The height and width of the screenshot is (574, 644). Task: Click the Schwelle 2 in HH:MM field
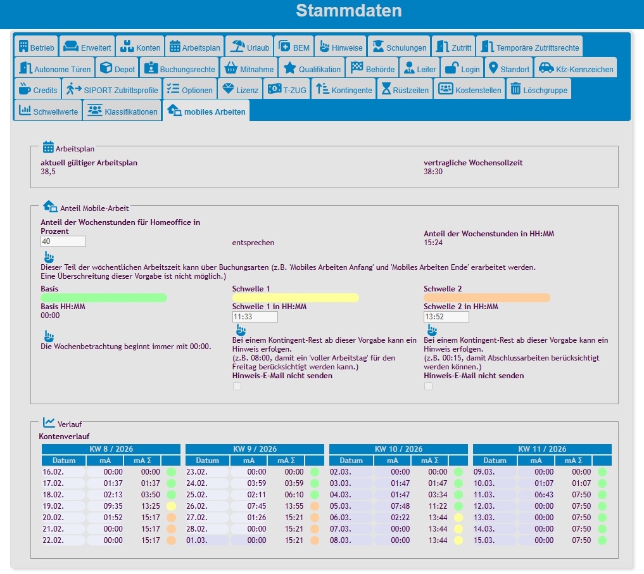tap(446, 317)
